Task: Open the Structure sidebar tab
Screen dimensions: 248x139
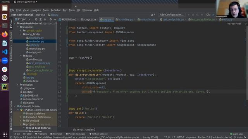Action: pos(11,107)
